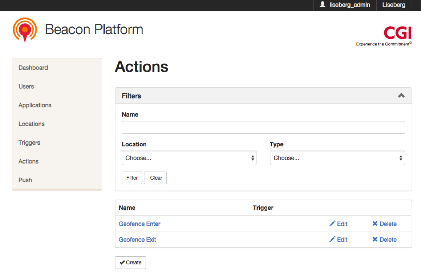Go to Users in the sidebar
421x274 pixels.
(26, 87)
